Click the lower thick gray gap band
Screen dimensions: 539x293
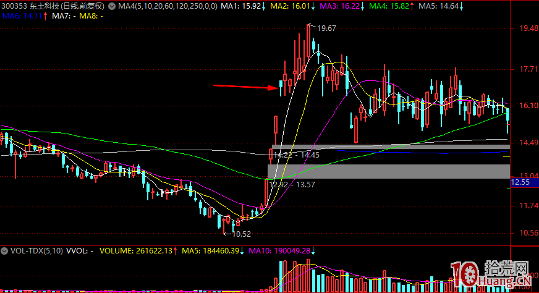coord(389,171)
